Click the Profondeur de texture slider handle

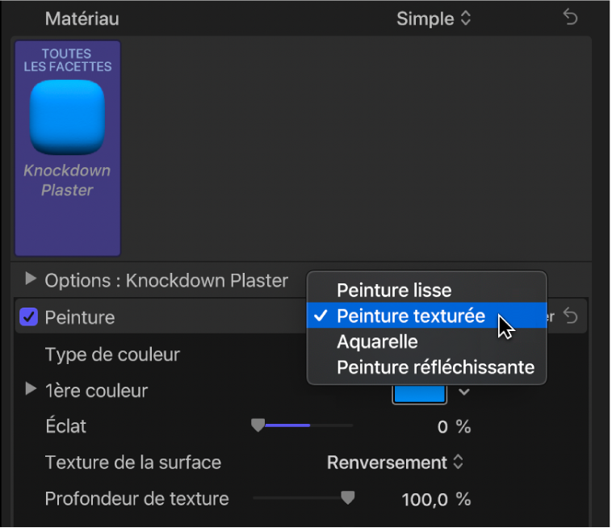(x=347, y=498)
